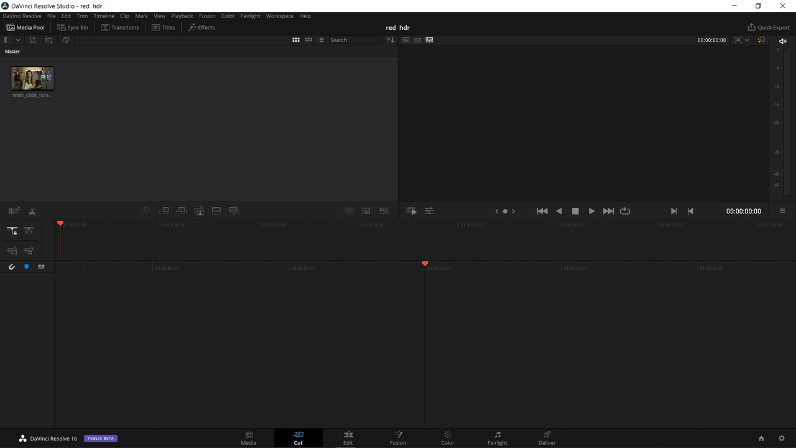Select Source Tape viewer mode
The height and width of the screenshot is (448, 796).
pyautogui.click(x=417, y=40)
